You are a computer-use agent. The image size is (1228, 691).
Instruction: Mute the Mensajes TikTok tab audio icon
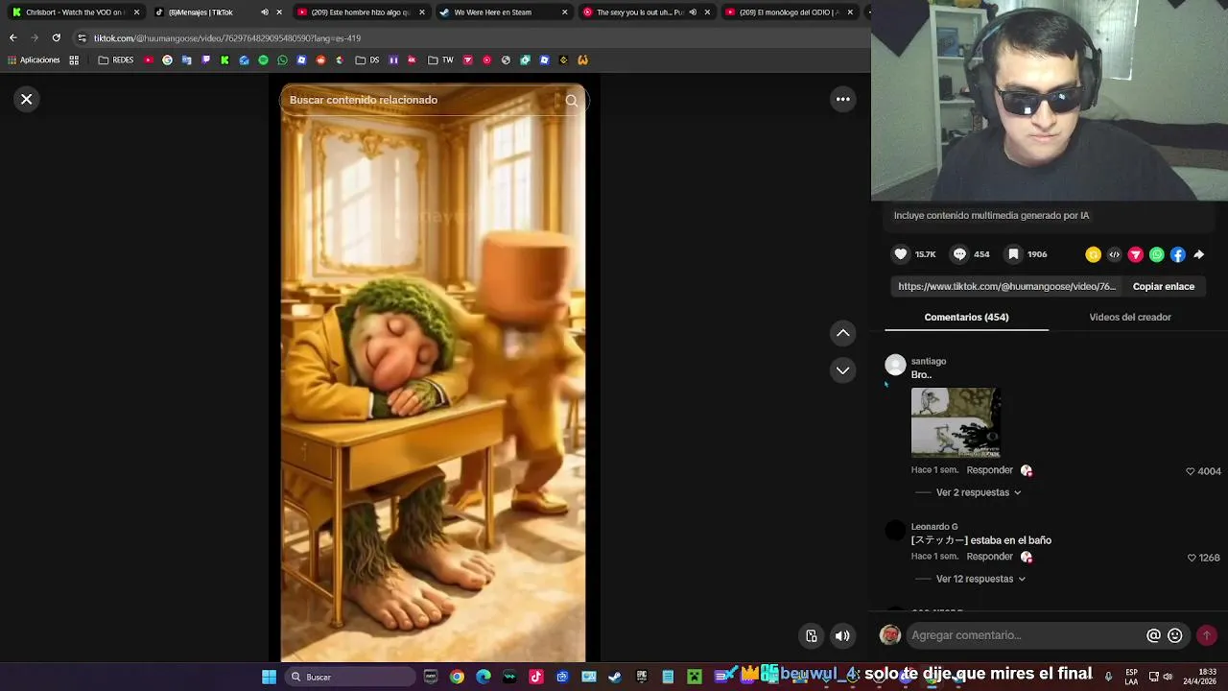(x=265, y=12)
